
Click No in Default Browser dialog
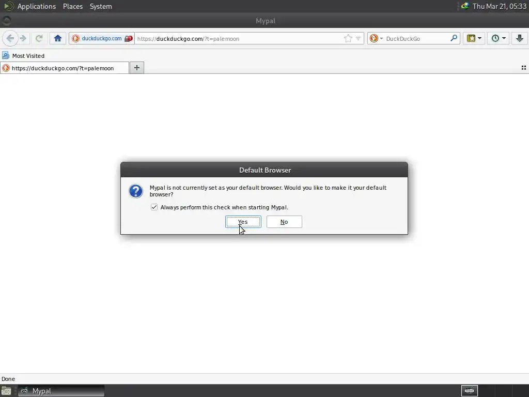[284, 222]
